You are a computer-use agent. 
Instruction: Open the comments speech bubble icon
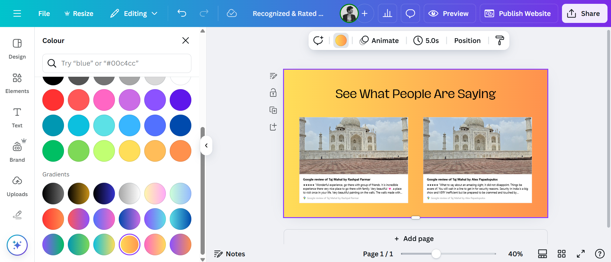click(x=410, y=13)
